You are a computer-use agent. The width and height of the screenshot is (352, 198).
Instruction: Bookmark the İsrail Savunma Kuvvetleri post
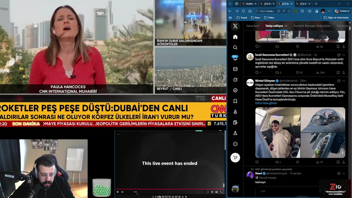pos(338,73)
